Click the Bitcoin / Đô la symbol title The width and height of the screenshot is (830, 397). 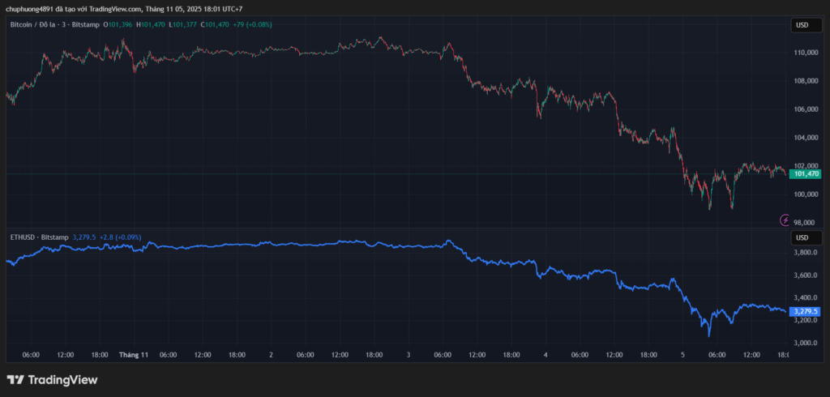36,25
